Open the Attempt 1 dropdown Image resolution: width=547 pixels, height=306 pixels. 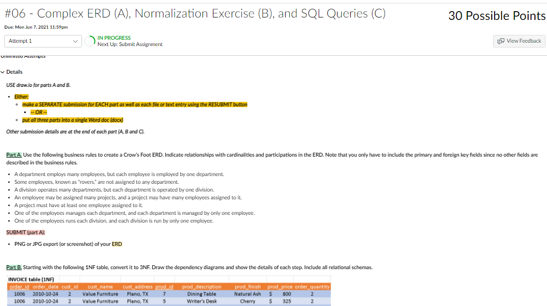43,40
